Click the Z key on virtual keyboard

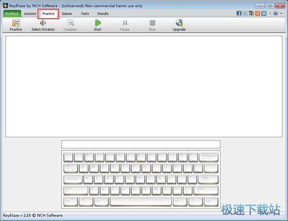(x=94, y=190)
